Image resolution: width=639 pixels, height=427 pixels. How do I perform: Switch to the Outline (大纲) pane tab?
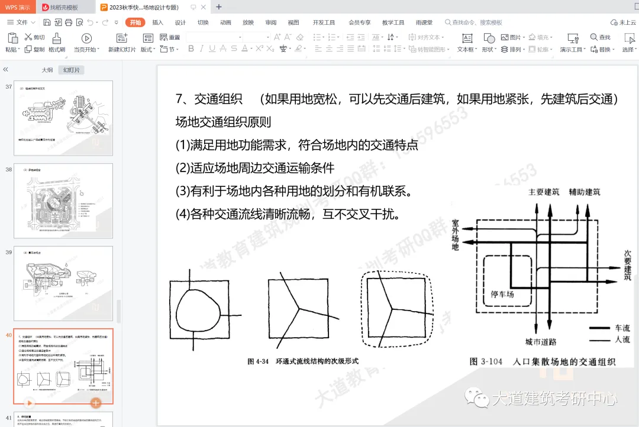[47, 70]
